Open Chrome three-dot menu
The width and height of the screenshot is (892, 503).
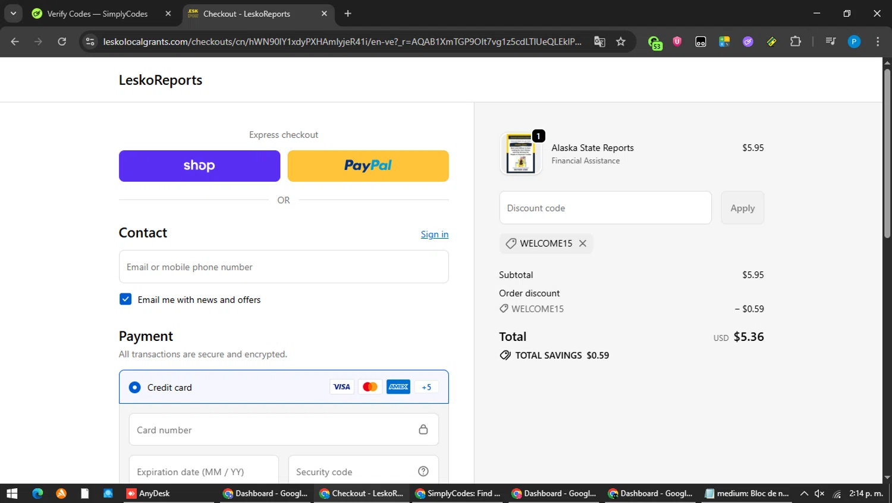pyautogui.click(x=878, y=42)
